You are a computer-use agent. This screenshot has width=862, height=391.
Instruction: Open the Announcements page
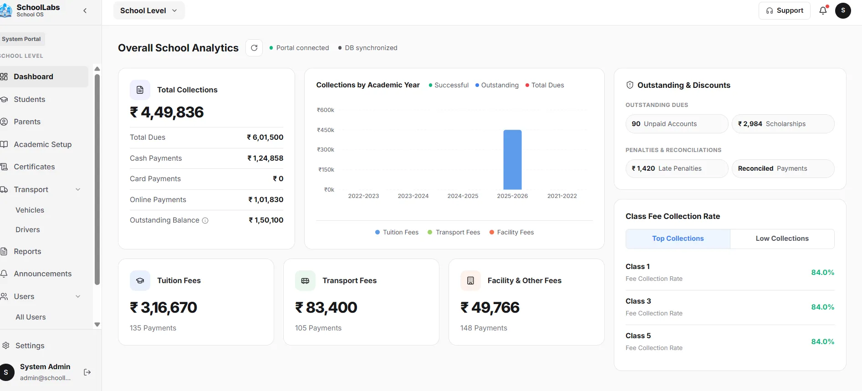tap(44, 274)
